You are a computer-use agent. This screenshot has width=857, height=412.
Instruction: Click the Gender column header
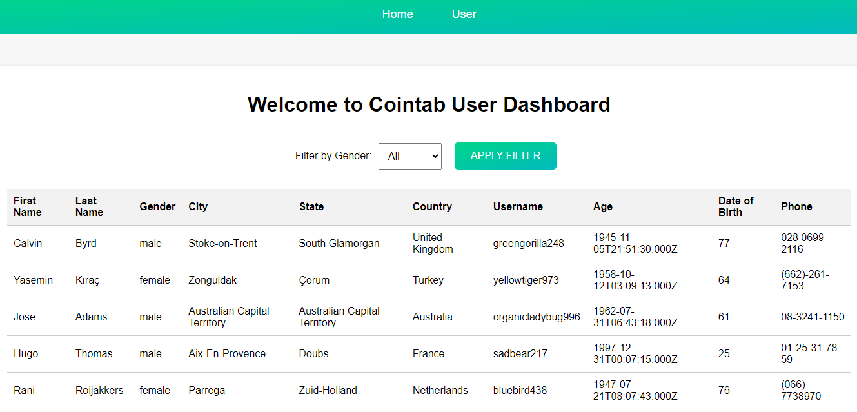157,206
